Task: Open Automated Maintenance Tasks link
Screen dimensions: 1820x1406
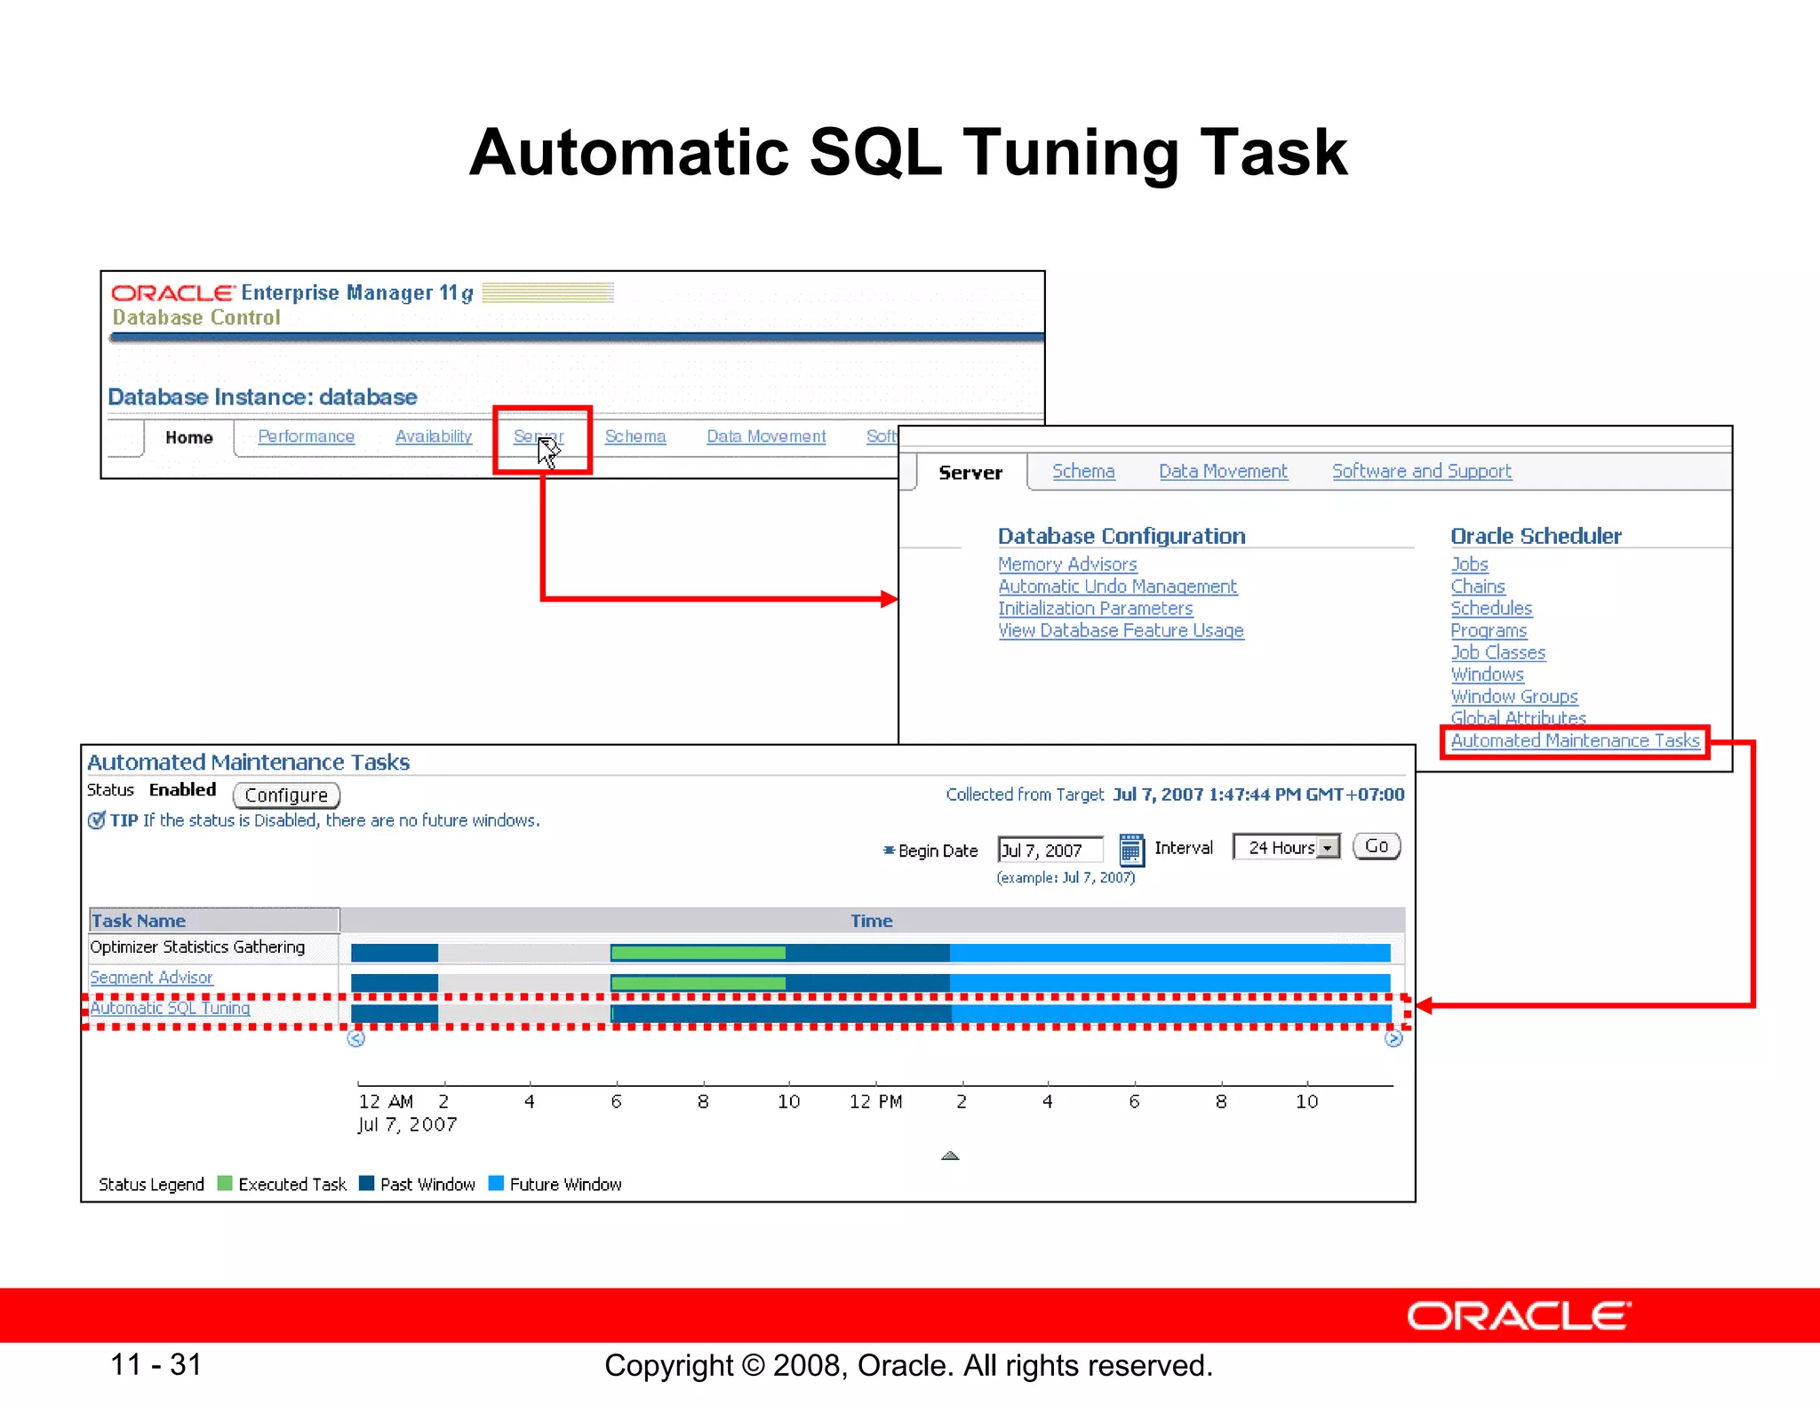Action: click(1575, 740)
